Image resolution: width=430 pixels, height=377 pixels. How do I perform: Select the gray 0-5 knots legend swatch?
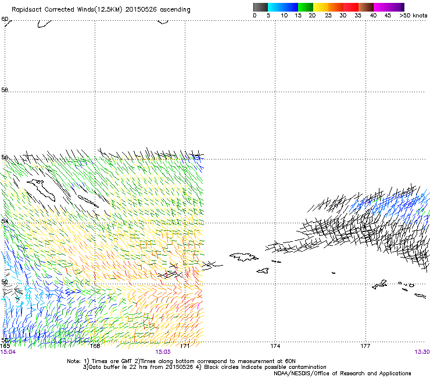pos(260,7)
